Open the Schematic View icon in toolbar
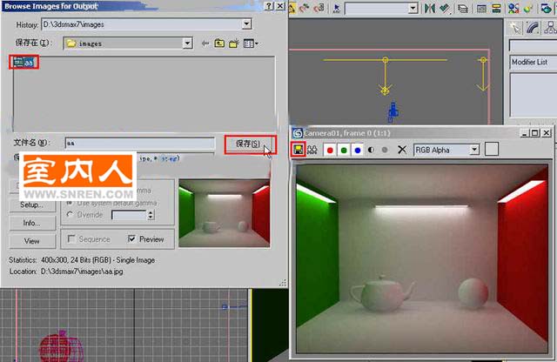 coord(496,9)
